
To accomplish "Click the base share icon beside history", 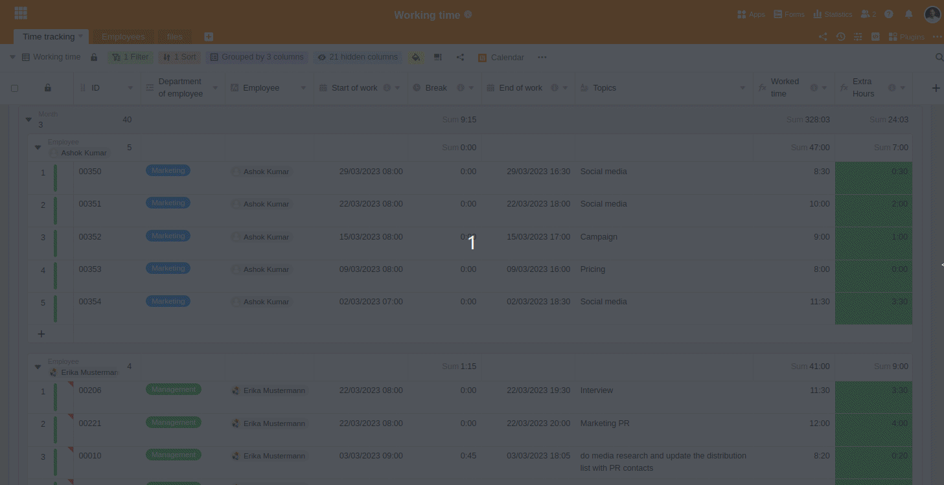I will 823,37.
